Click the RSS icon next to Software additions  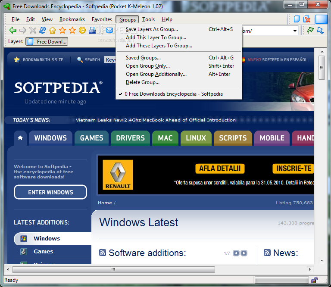click(x=103, y=253)
